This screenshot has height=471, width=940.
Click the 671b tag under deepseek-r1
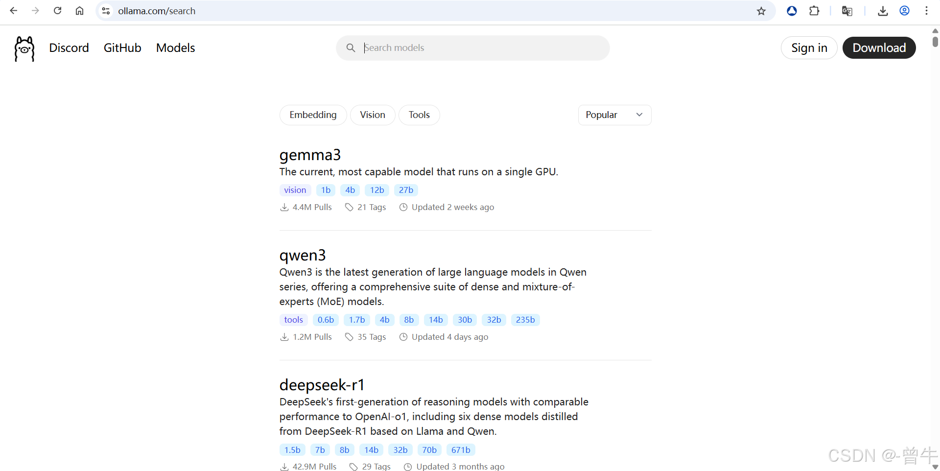click(461, 450)
